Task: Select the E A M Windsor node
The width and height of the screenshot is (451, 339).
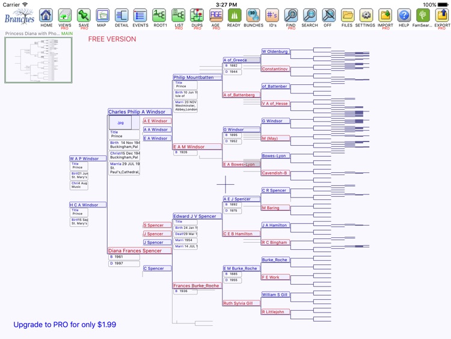Action: click(x=197, y=146)
